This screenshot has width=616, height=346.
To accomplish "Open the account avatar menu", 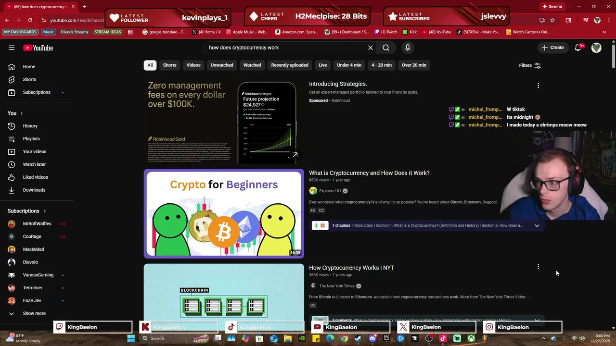I will pos(596,48).
